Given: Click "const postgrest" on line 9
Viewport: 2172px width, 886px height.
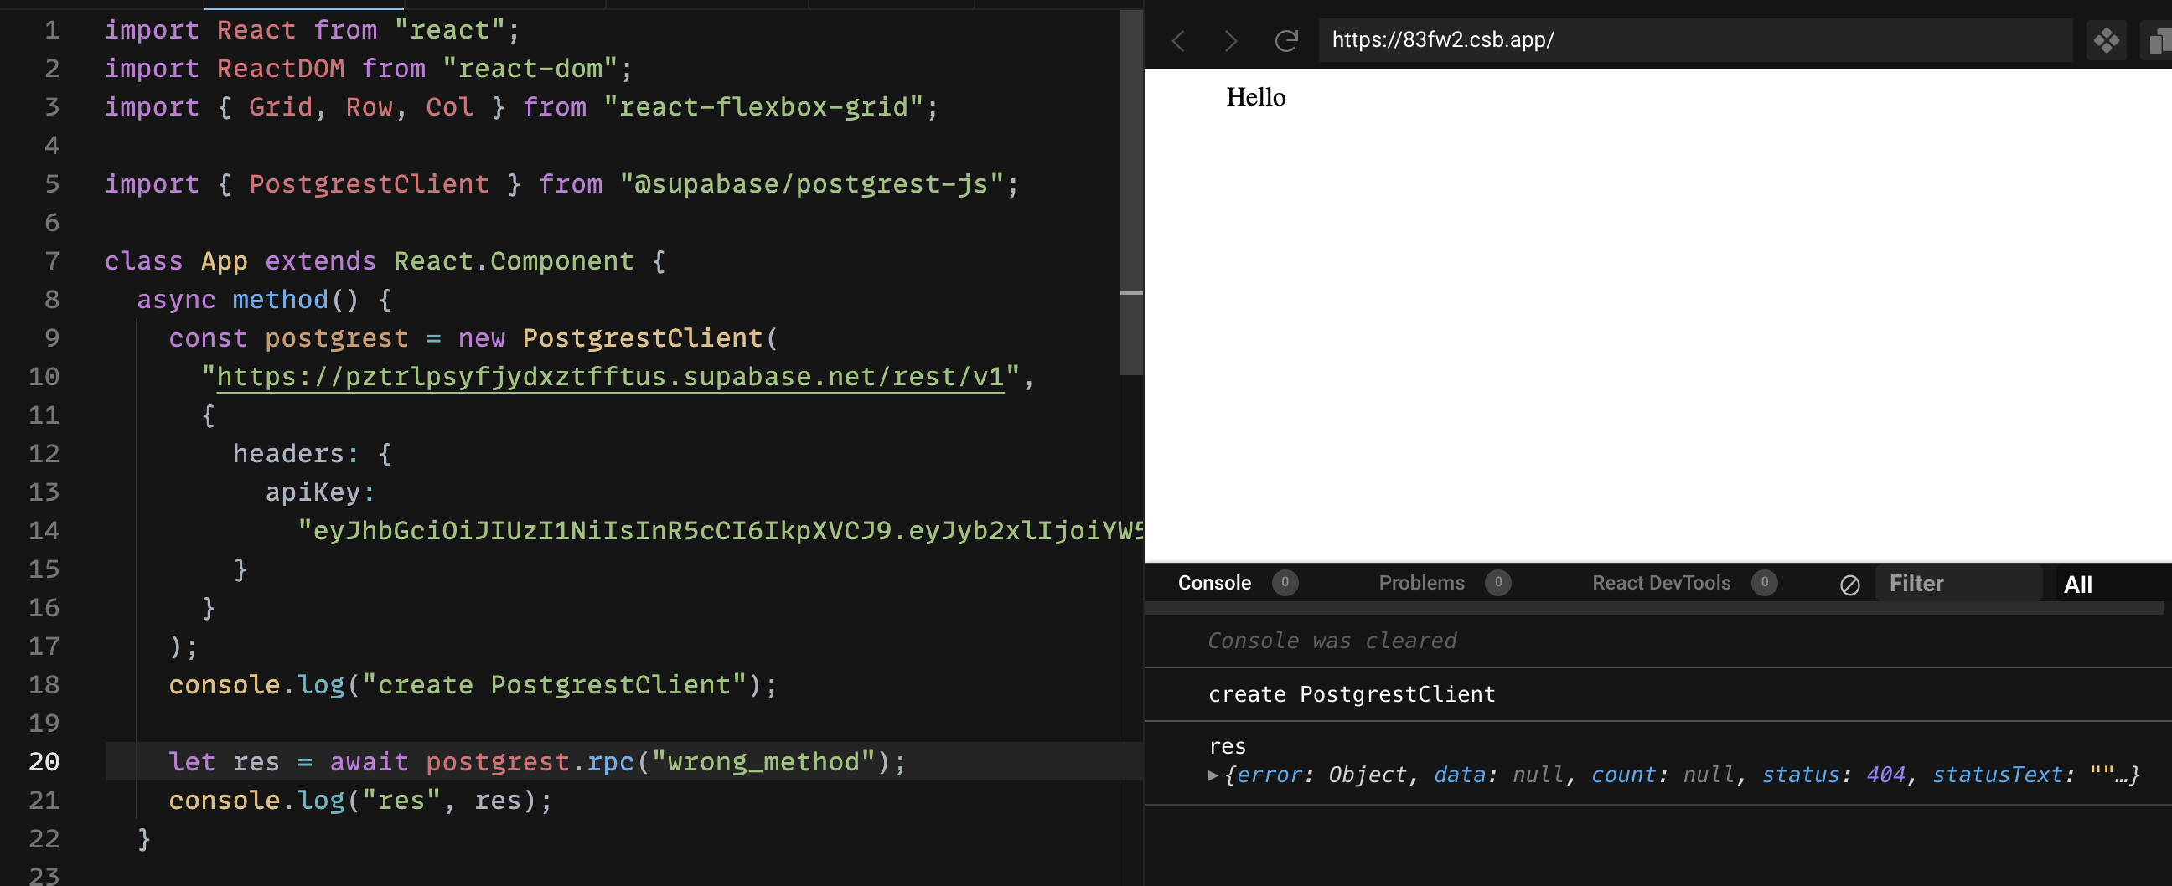Looking at the screenshot, I should click(288, 338).
